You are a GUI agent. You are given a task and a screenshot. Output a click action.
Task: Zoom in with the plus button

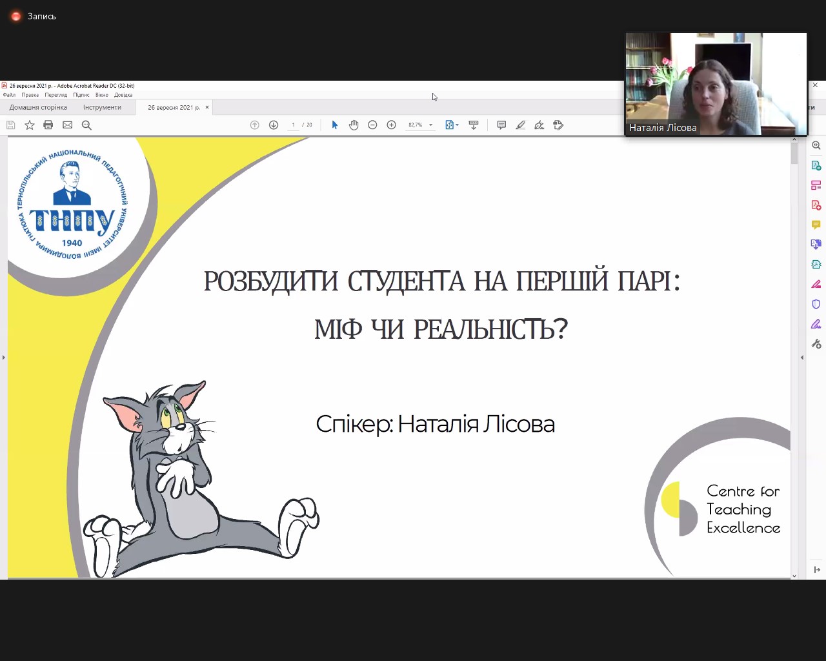point(391,125)
